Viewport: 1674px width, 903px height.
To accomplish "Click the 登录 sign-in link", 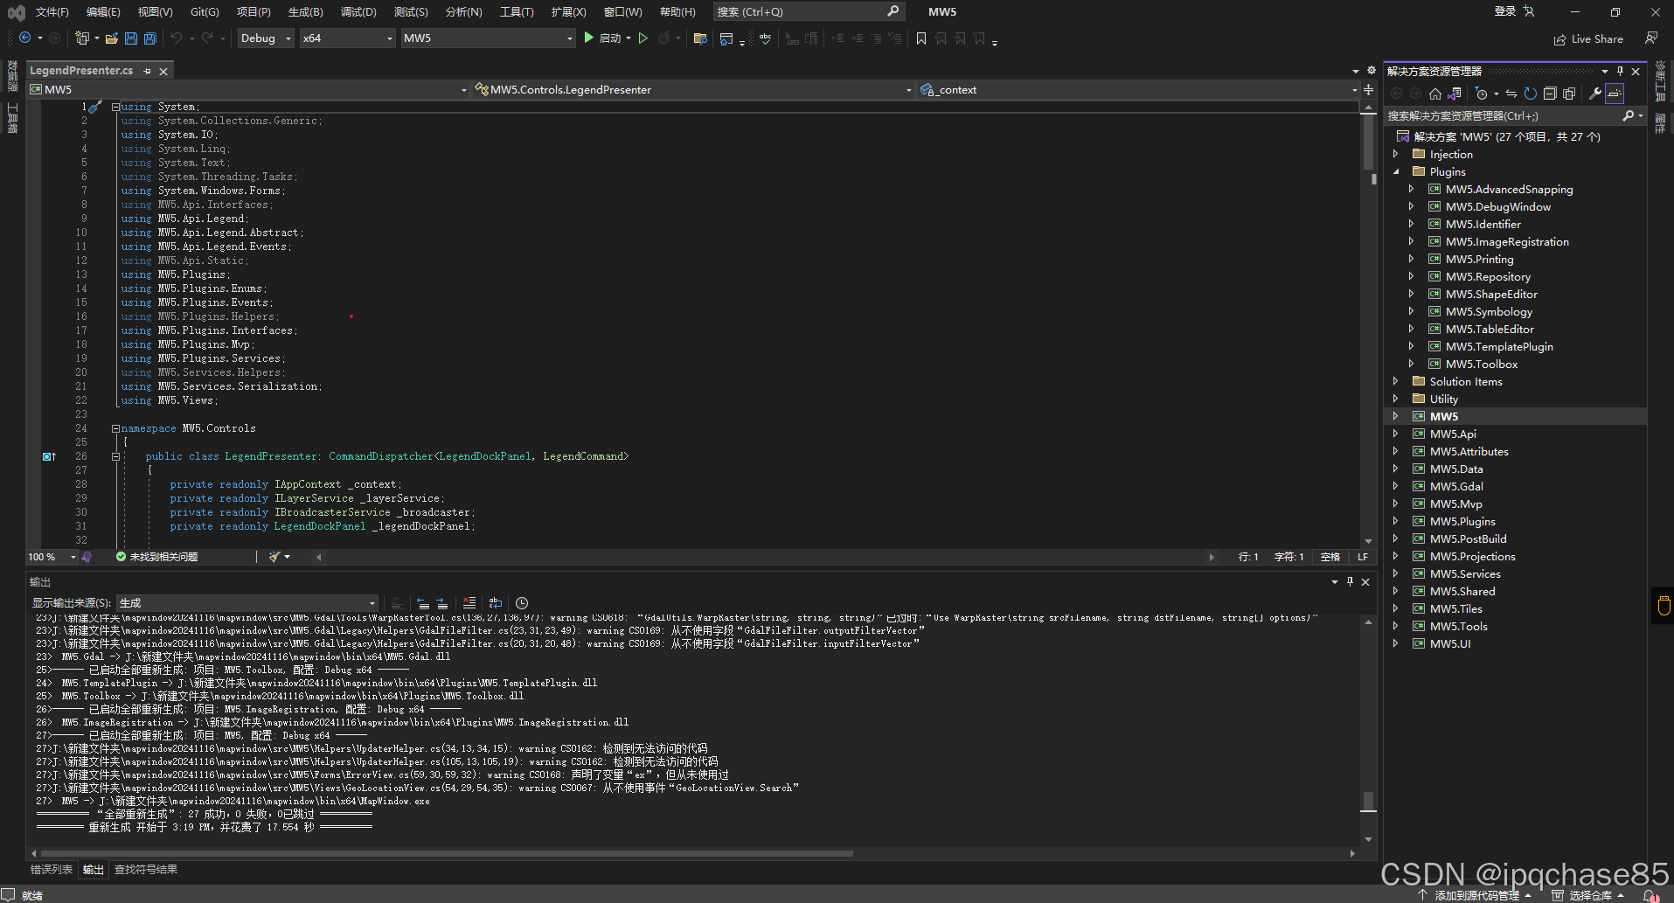I will point(1506,11).
